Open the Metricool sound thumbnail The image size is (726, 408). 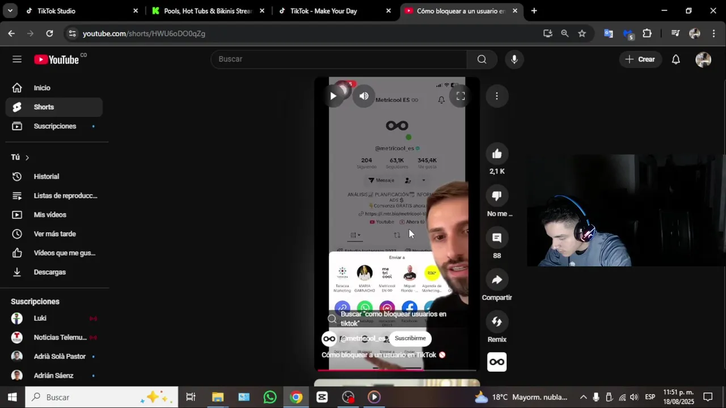pos(497,362)
